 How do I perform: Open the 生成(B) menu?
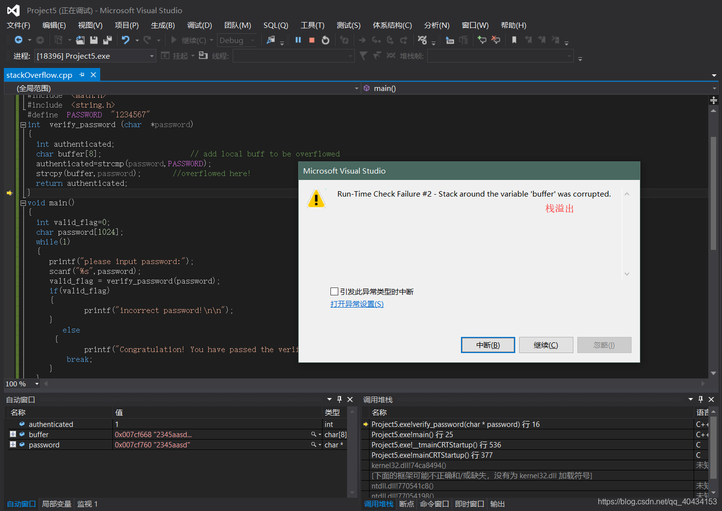[x=163, y=25]
